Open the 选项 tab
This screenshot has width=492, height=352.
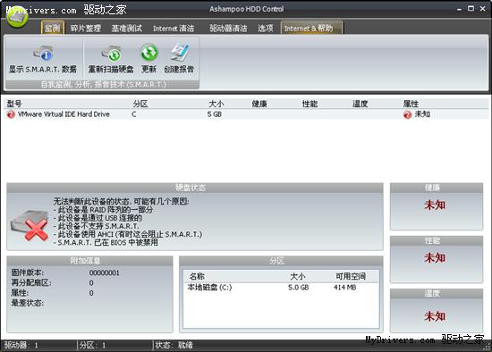pos(266,29)
